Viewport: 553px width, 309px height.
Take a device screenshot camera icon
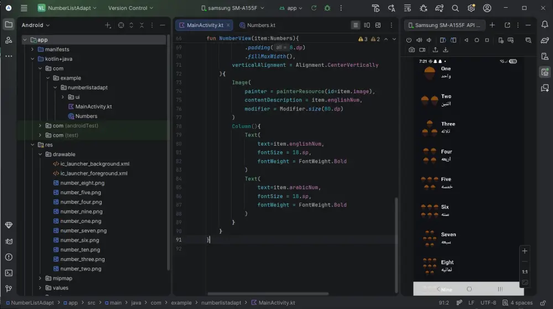coord(411,50)
